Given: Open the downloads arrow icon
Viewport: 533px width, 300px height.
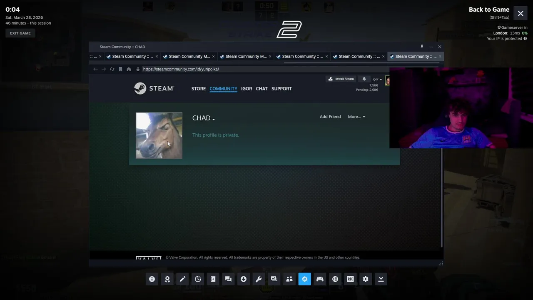Looking at the screenshot, I should (x=244, y=279).
